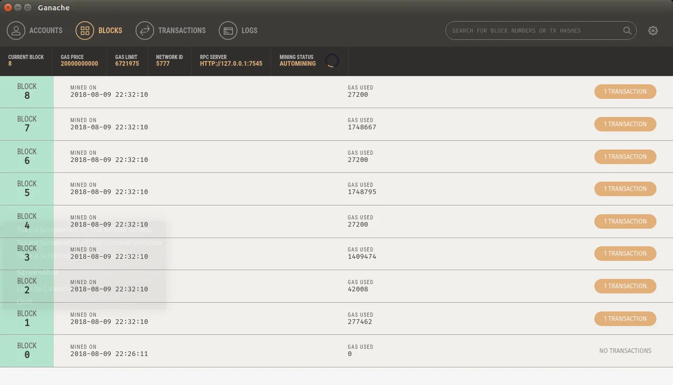
Task: Click gas used value 1748795
Action: click(x=362, y=192)
